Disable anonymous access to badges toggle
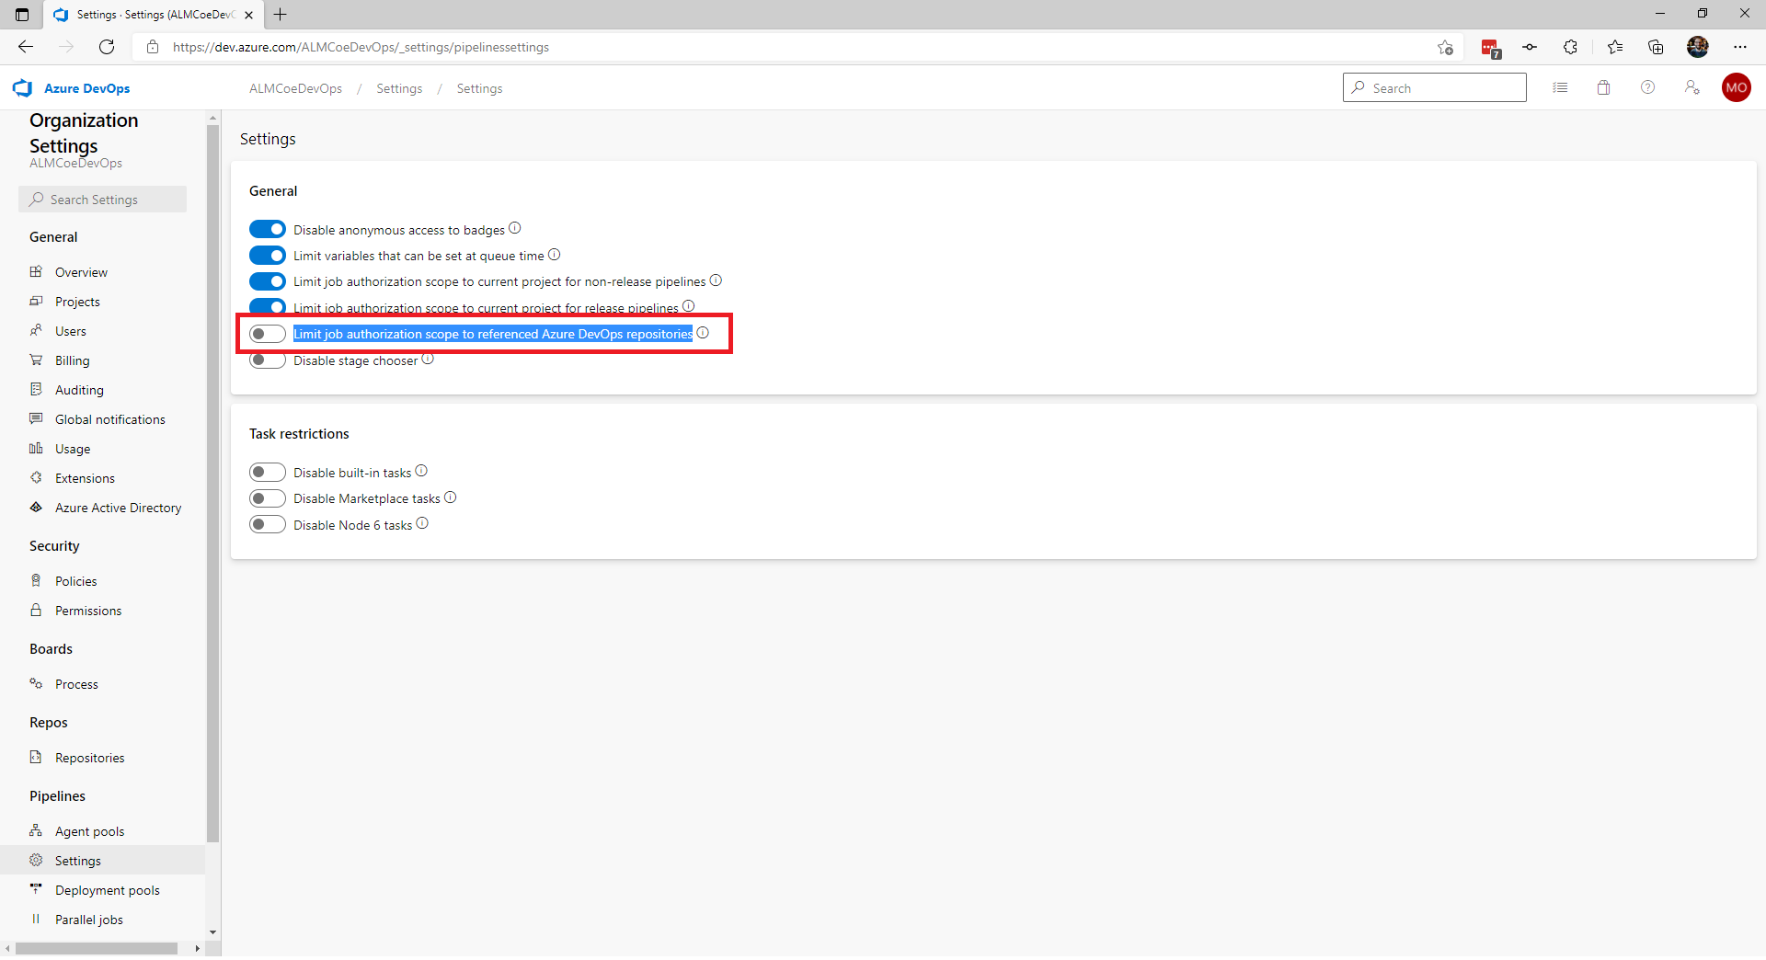Viewport: 1766px width, 960px height. click(x=268, y=229)
